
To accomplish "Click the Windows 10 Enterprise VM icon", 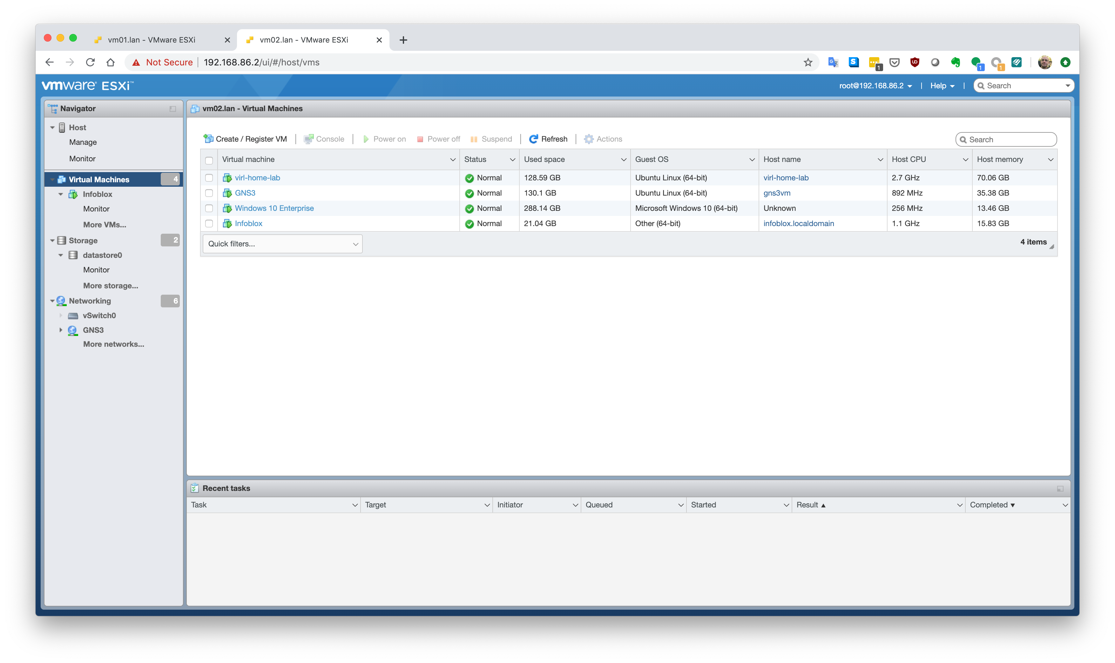I will (227, 208).
